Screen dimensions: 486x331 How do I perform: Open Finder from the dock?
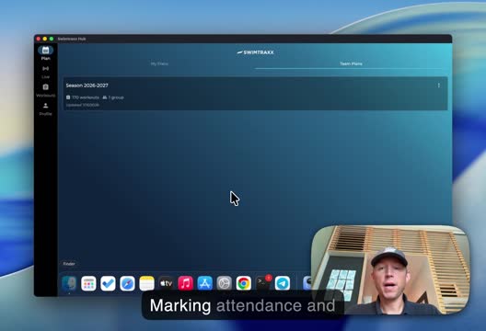[69, 283]
